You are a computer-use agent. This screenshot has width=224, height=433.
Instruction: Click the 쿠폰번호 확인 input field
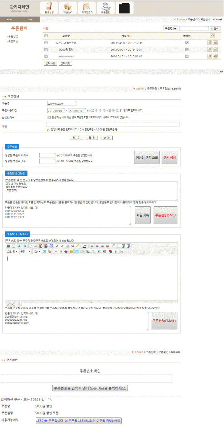tap(86, 378)
